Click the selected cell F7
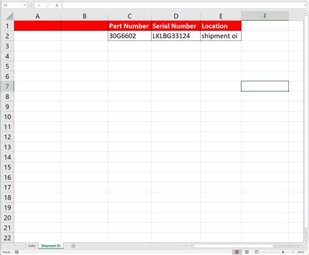 tap(265, 86)
